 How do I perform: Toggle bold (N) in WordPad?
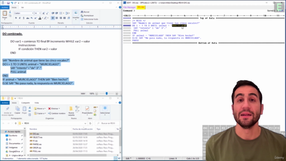click(16, 18)
